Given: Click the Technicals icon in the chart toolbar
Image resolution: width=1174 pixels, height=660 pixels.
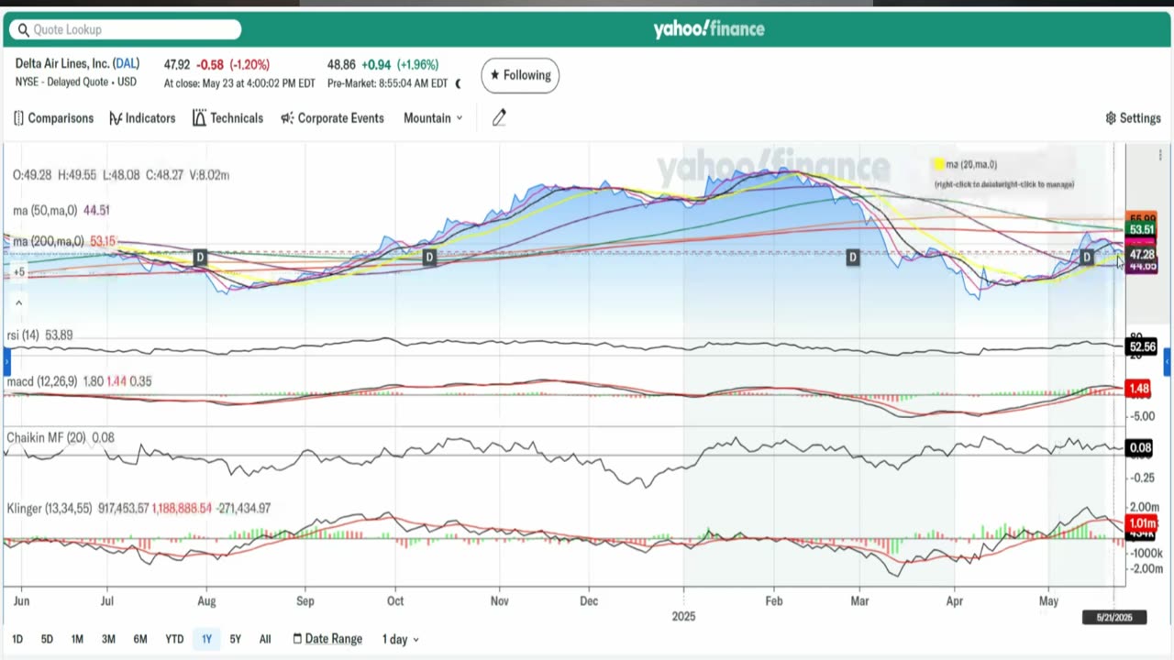Looking at the screenshot, I should point(199,118).
